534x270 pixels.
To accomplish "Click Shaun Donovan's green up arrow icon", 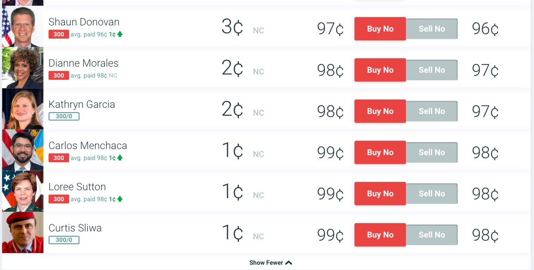I will (x=120, y=34).
